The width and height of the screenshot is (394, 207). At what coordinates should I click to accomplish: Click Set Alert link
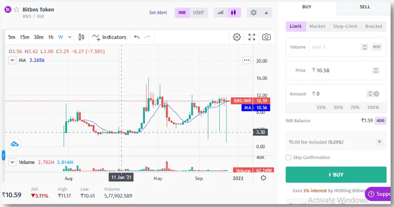[x=158, y=13]
